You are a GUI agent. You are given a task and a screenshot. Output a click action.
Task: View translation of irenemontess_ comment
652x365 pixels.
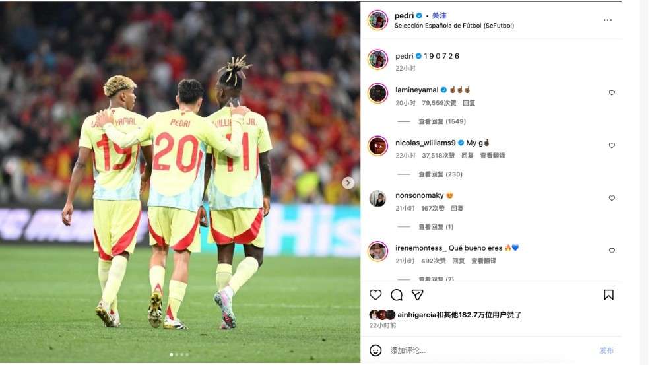pos(483,261)
